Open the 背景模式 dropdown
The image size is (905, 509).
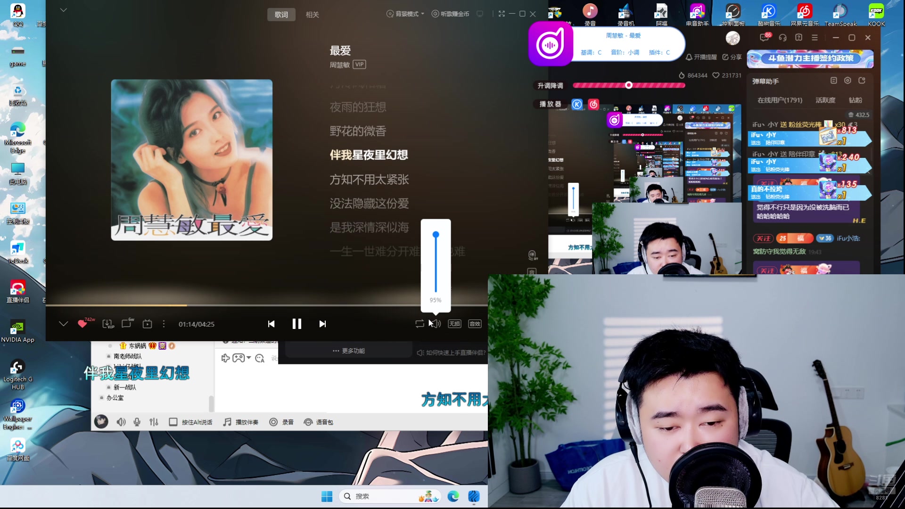[x=406, y=14]
